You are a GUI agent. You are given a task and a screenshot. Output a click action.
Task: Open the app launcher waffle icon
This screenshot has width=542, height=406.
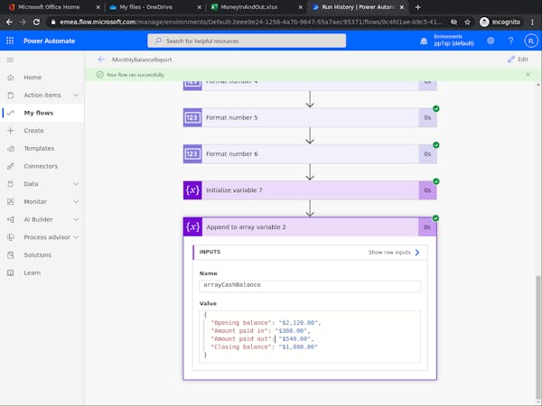tap(10, 41)
